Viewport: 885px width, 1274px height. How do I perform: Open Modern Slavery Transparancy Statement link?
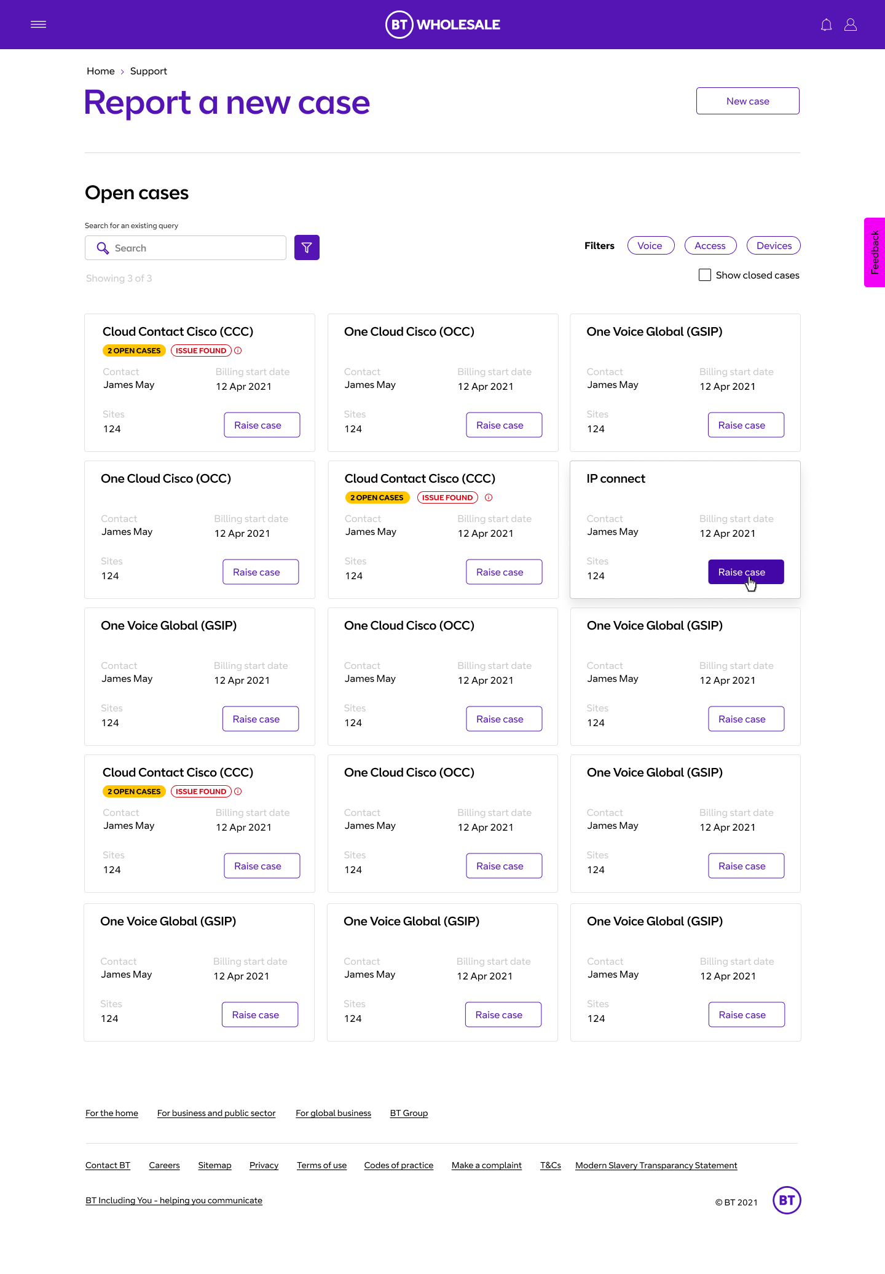coord(656,1165)
